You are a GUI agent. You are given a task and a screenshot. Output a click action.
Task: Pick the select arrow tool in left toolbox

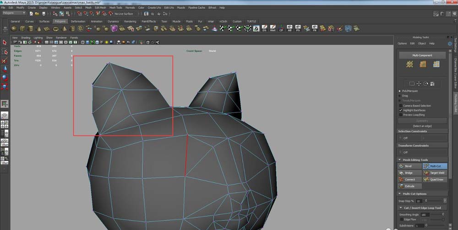pyautogui.click(x=5, y=42)
